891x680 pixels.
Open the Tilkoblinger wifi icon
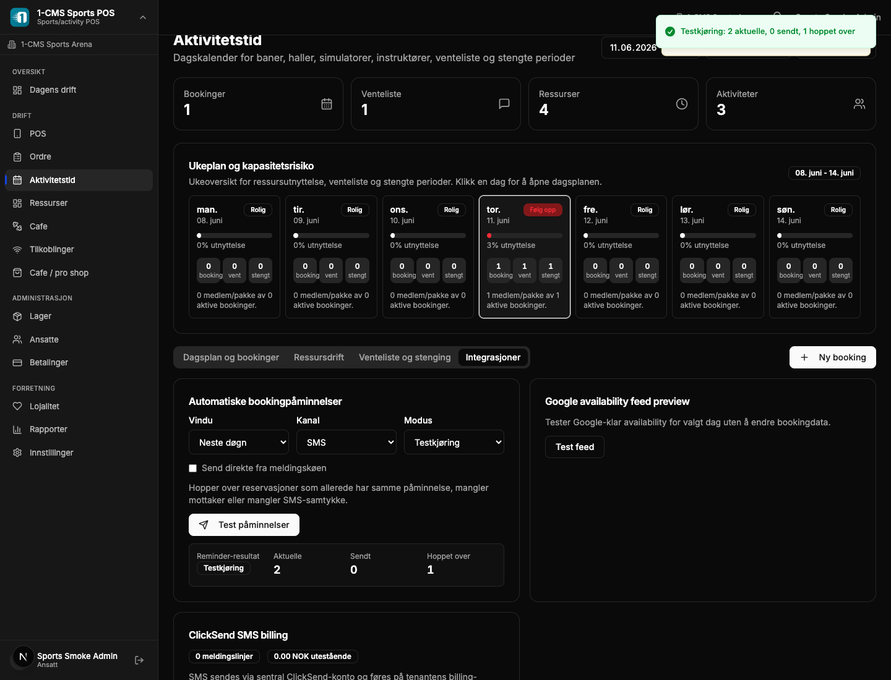[17, 250]
